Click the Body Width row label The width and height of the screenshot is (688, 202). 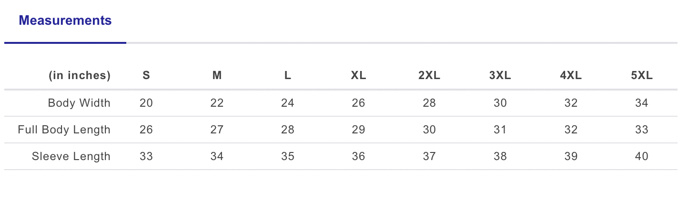[79, 103]
